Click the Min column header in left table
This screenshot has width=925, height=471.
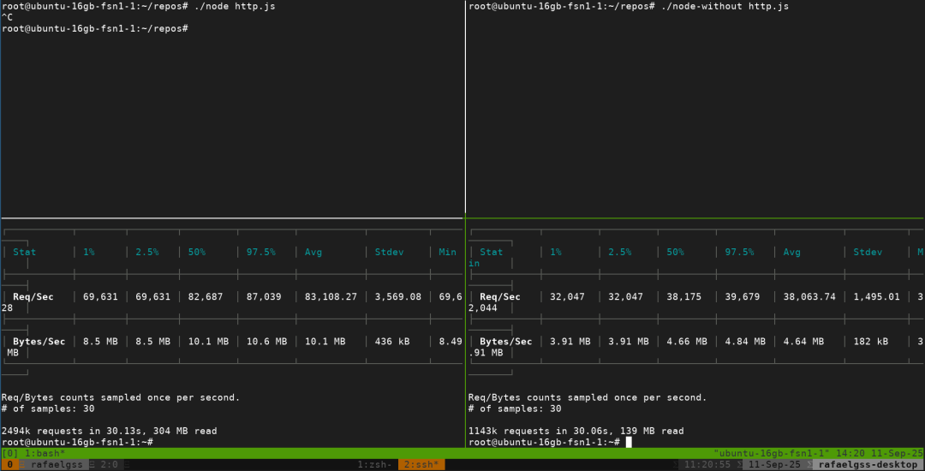[448, 252]
